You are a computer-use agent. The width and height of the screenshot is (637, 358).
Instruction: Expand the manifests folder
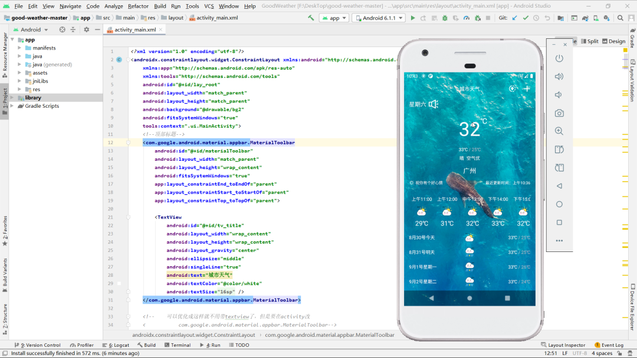pyautogui.click(x=19, y=48)
